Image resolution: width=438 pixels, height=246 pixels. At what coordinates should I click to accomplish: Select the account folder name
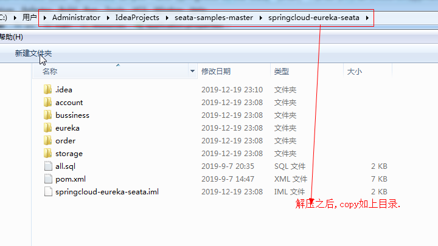(x=69, y=103)
